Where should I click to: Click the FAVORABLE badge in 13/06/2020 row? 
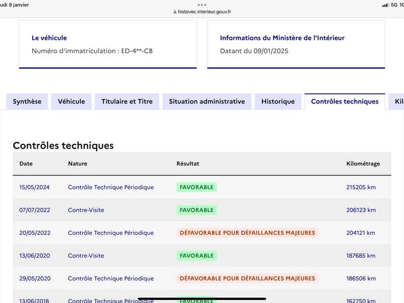196,256
